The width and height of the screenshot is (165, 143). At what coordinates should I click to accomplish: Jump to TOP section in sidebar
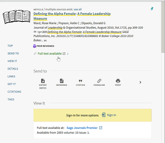click(10, 46)
